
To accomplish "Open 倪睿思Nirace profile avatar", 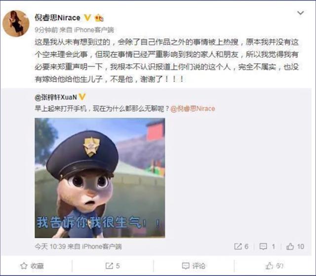I will pos(16,23).
